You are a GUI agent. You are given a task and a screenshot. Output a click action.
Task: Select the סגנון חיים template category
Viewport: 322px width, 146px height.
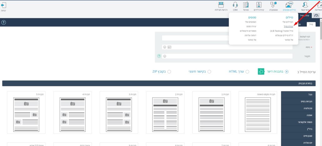[x=298, y=136]
